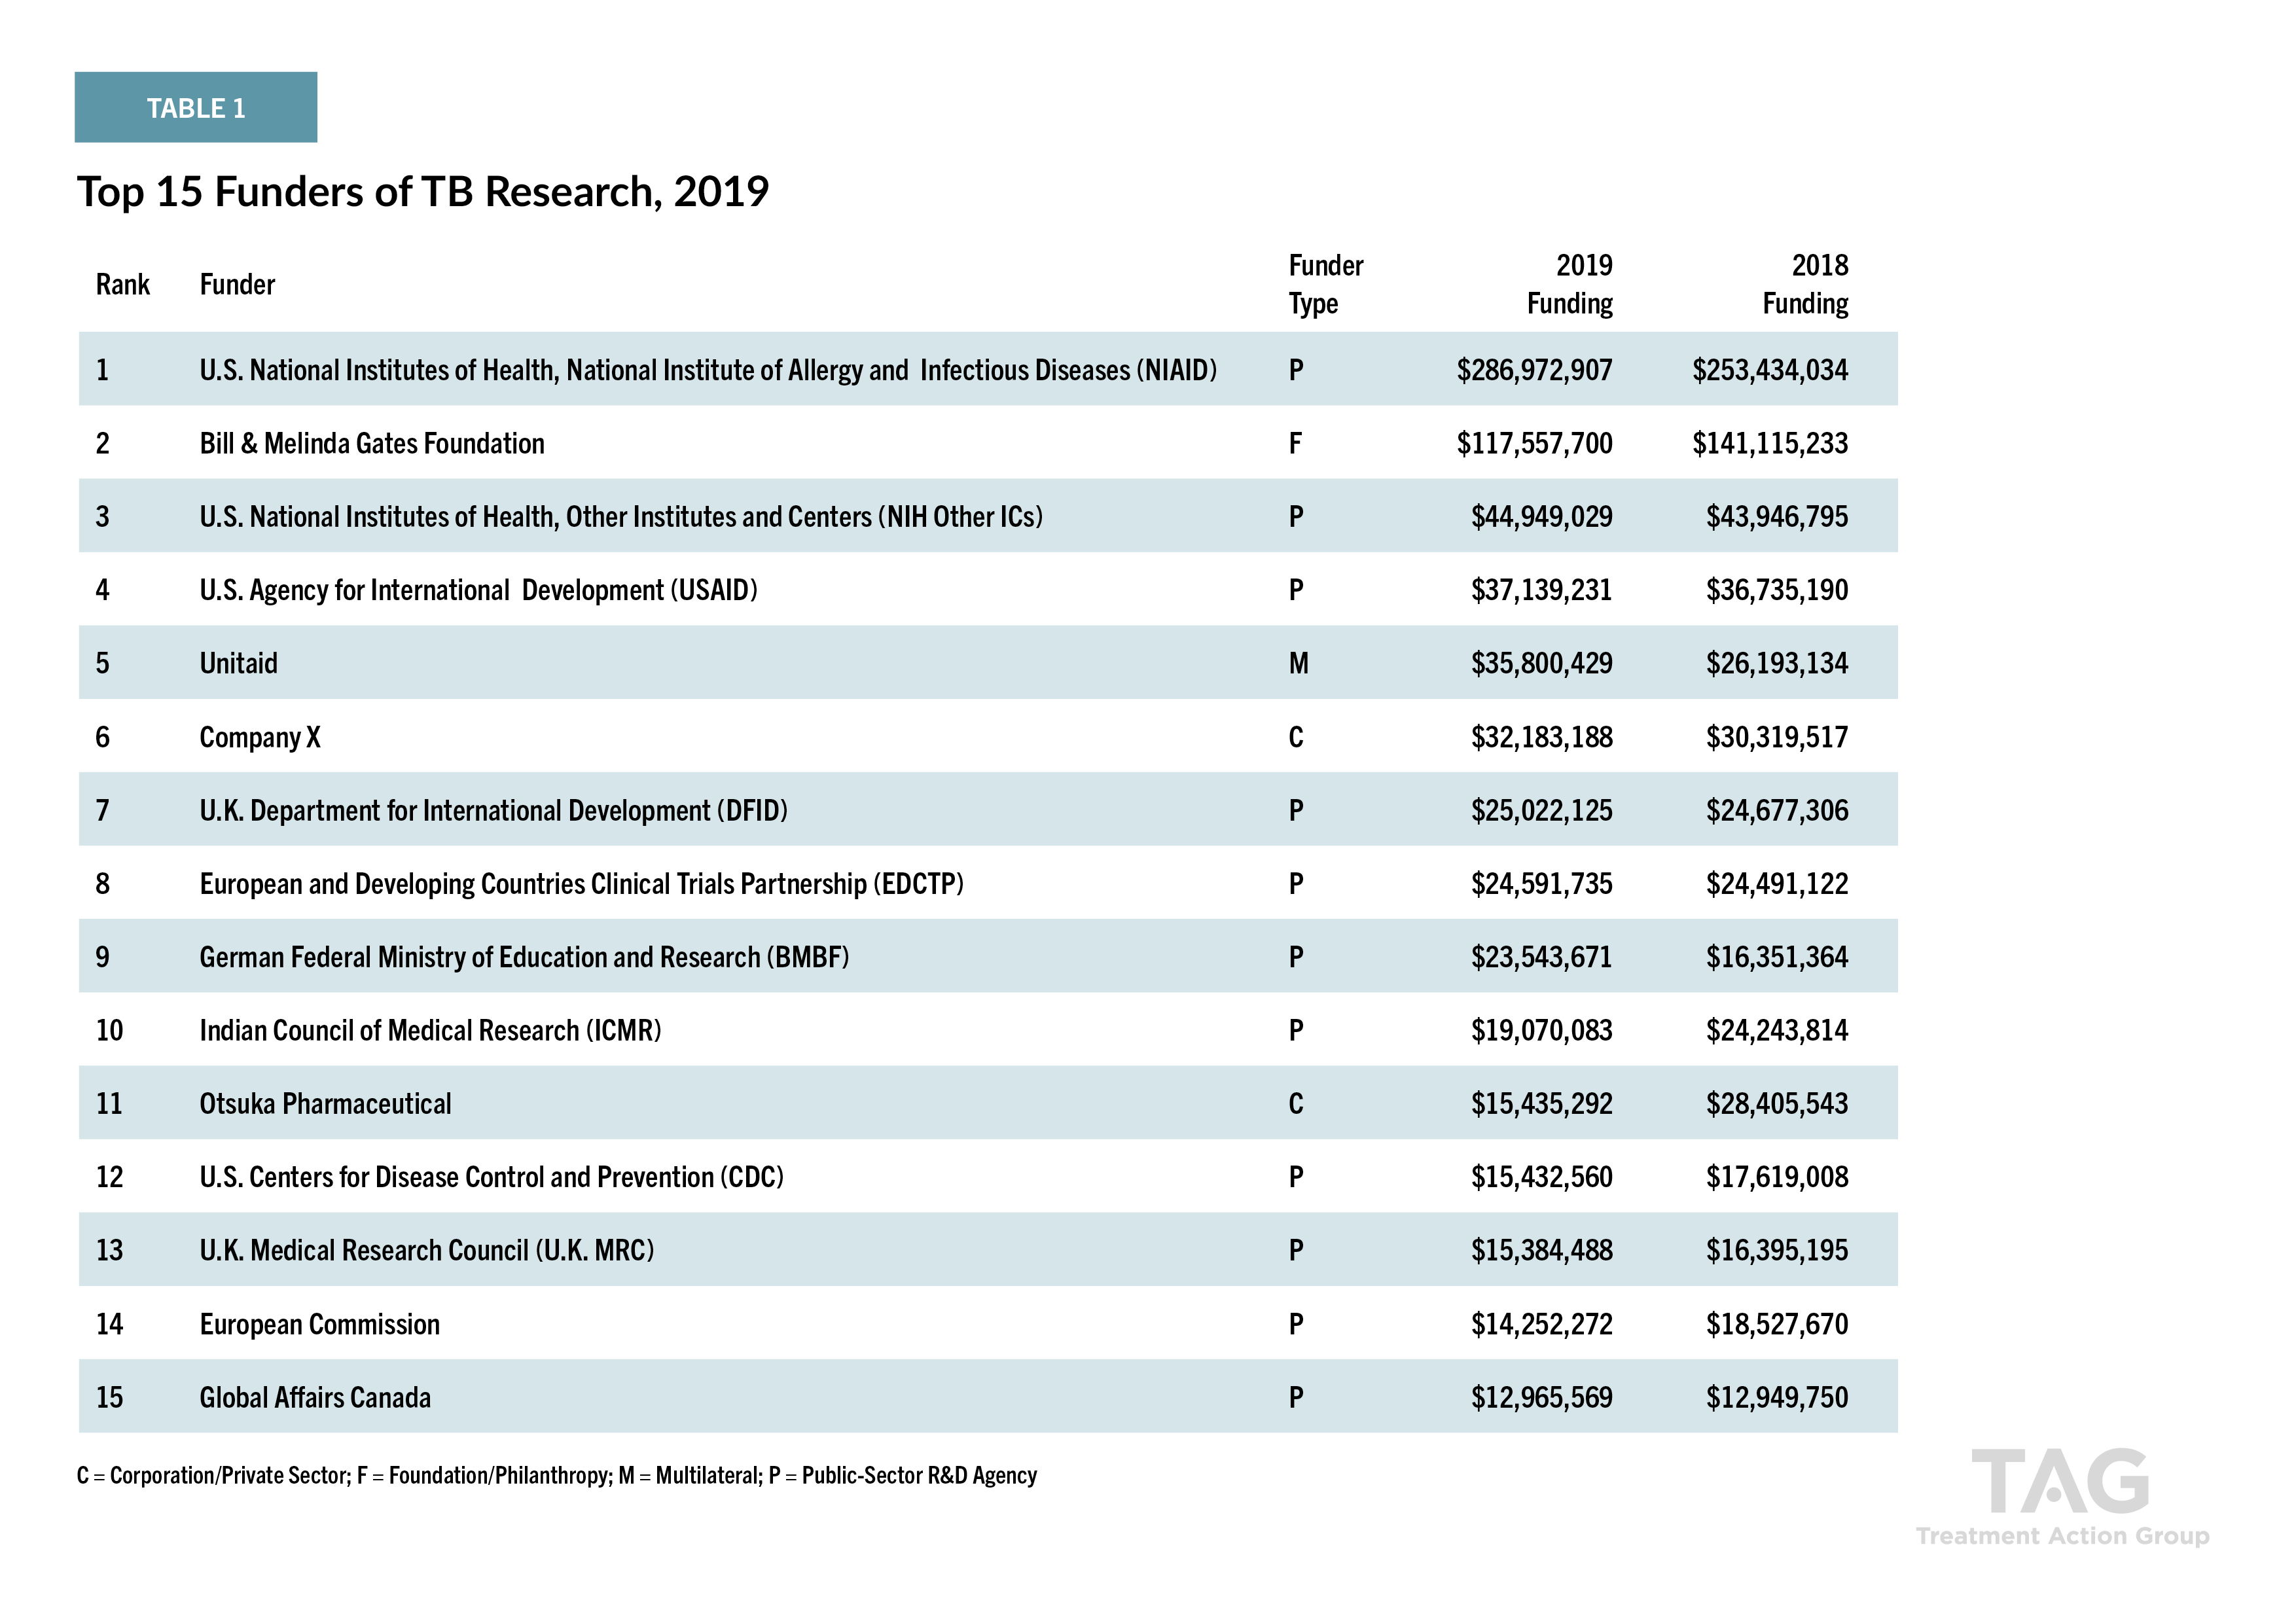The height and width of the screenshot is (1623, 2296).
Task: Select Indian Council of Medical Research (ICMR)
Action: tap(430, 1031)
